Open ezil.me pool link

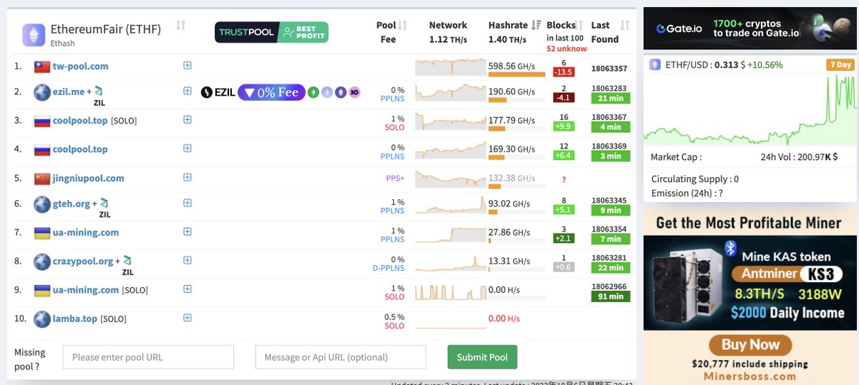click(69, 91)
